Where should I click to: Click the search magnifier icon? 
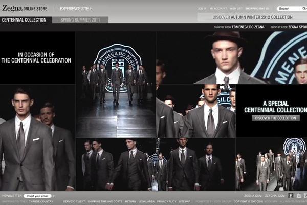[x=304, y=8]
